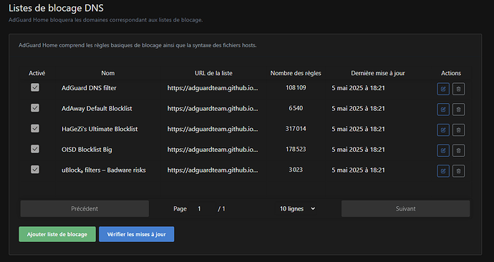This screenshot has width=494, height=262.
Task: Click the OISD Blocklist Big update date
Action: click(358, 150)
